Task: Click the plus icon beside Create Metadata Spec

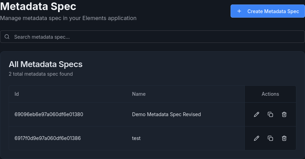Action: (x=239, y=11)
